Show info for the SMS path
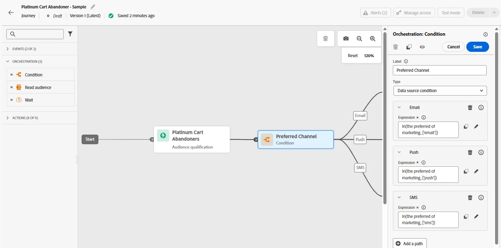This screenshot has height=248, width=501. (x=481, y=198)
